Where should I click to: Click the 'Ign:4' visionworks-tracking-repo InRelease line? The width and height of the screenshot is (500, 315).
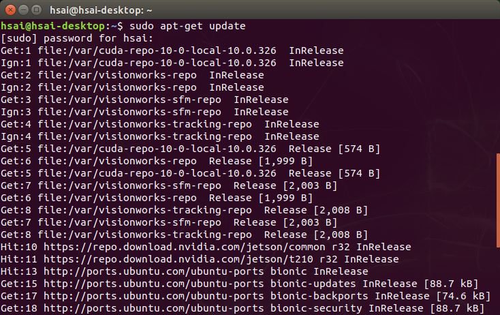160,136
